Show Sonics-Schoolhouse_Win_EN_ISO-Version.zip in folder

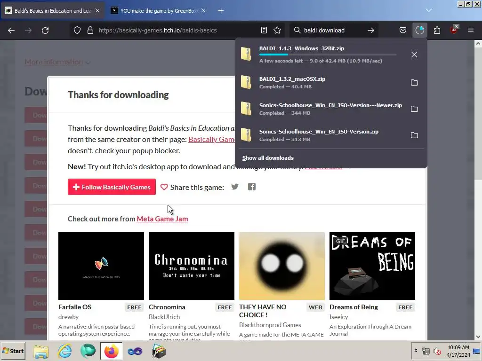click(414, 135)
